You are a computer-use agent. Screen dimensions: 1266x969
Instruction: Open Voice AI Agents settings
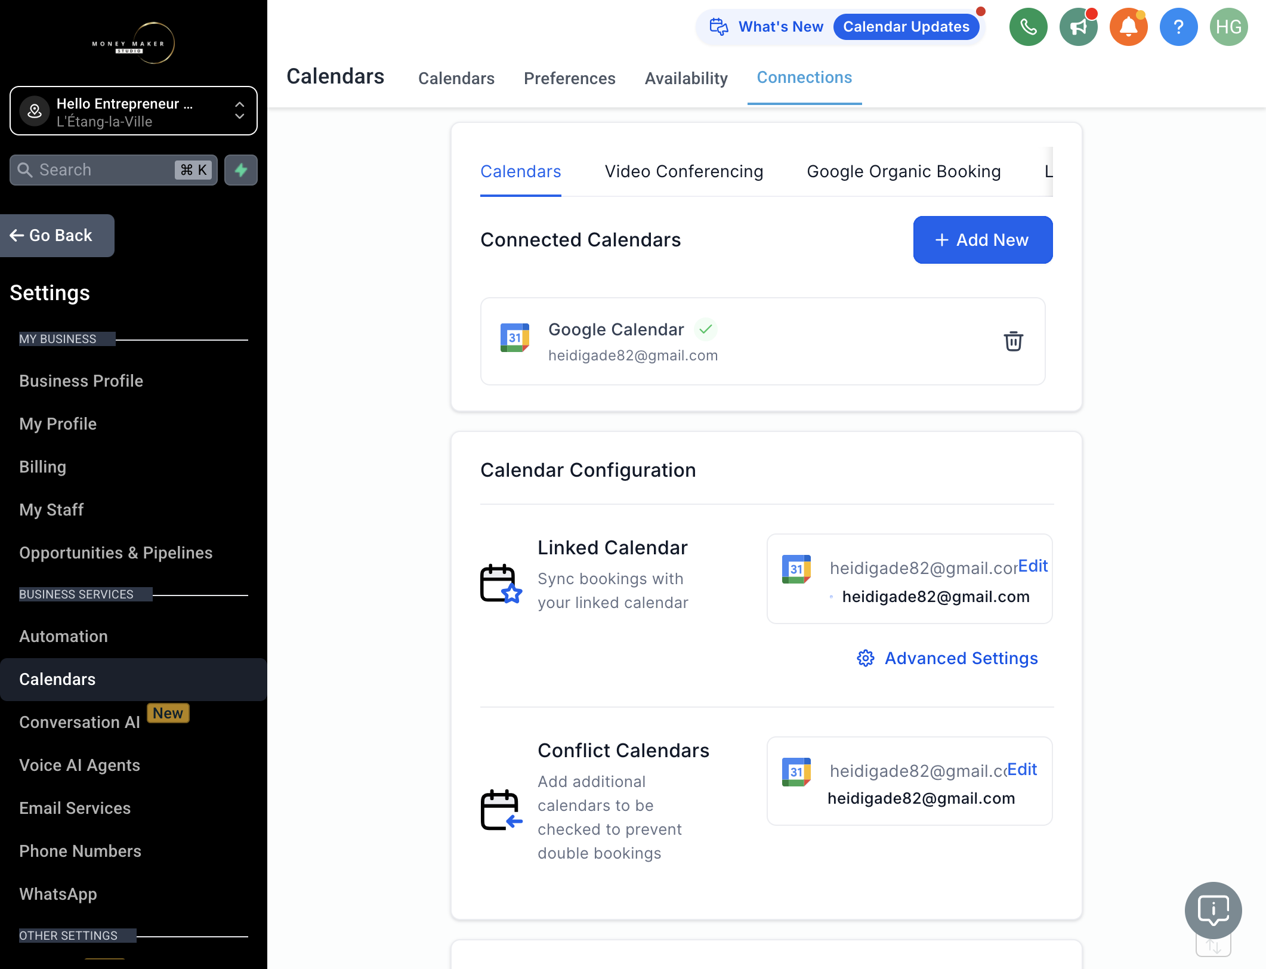pyautogui.click(x=80, y=765)
